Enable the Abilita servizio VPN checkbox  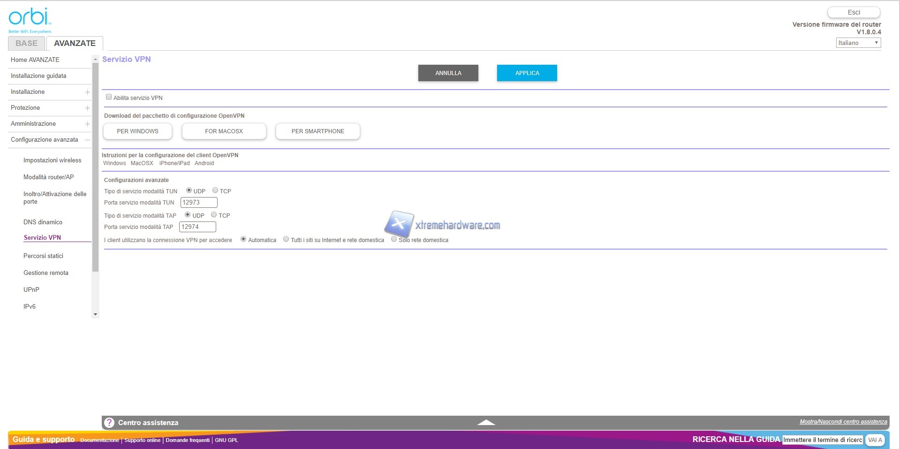coord(109,97)
